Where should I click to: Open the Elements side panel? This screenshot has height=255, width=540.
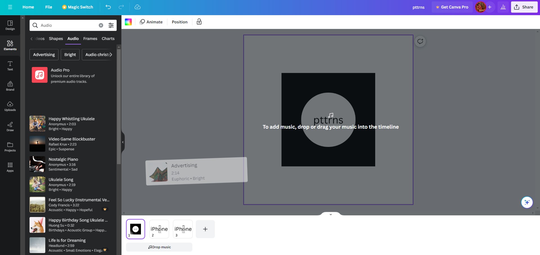10,45
